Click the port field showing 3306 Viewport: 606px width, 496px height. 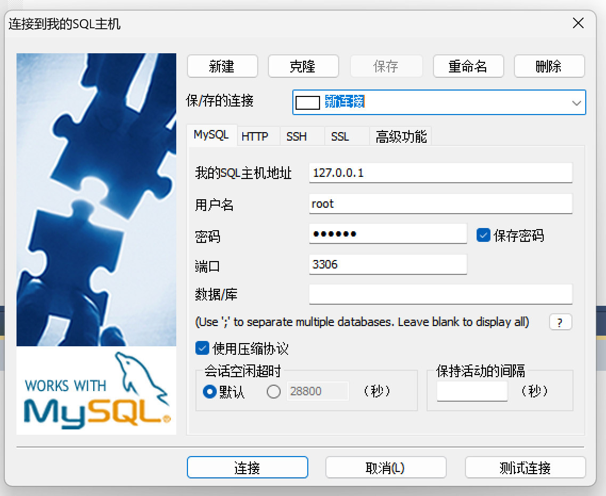pos(388,264)
